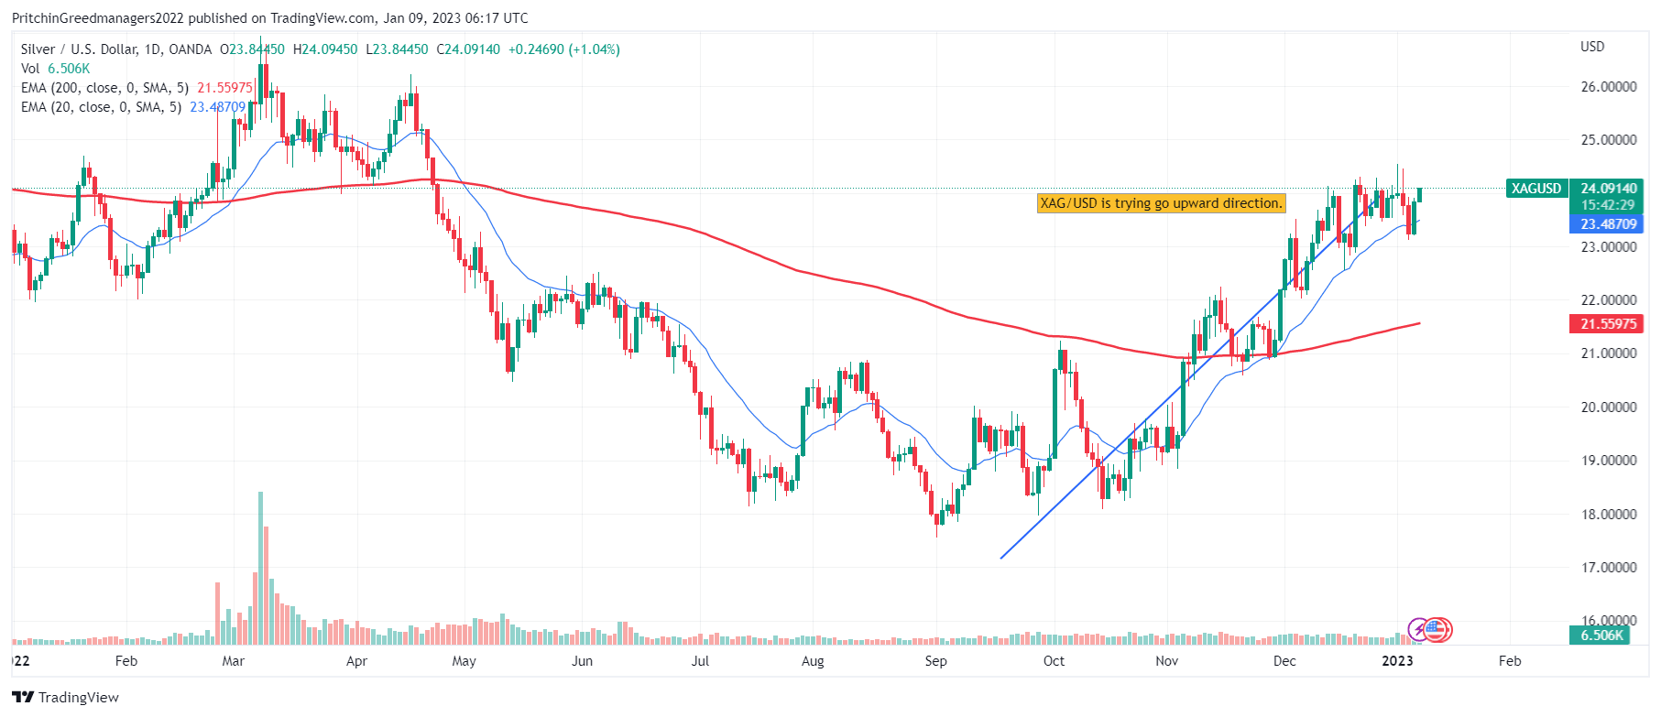
Task: Click the 25.00000 price axis label
Action: click(x=1609, y=140)
